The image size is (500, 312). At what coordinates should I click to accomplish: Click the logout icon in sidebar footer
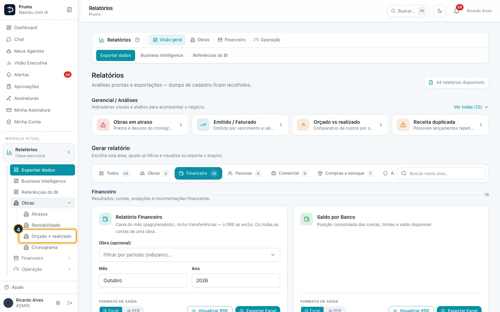point(70,303)
